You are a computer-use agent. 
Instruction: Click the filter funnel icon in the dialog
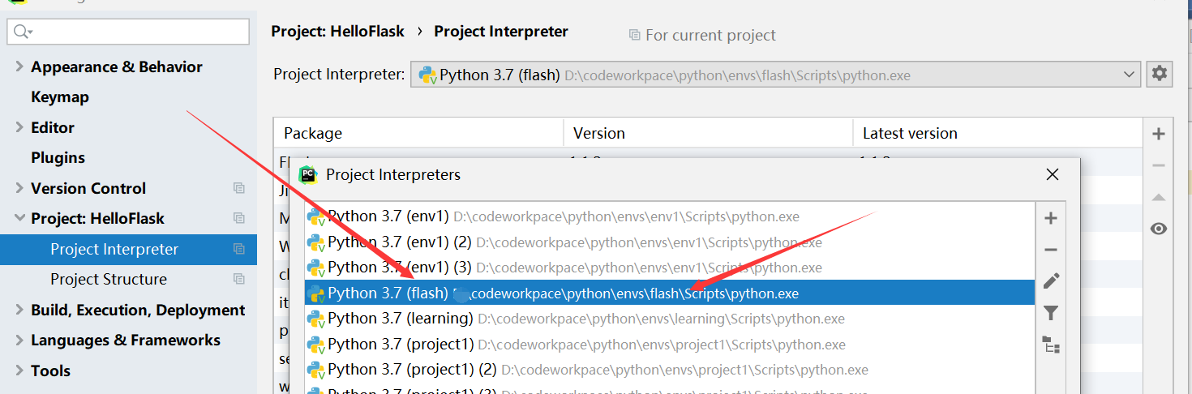[1051, 313]
